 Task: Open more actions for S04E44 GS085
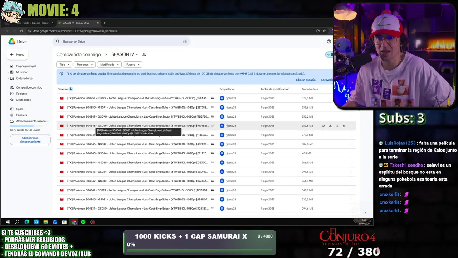[x=351, y=163]
